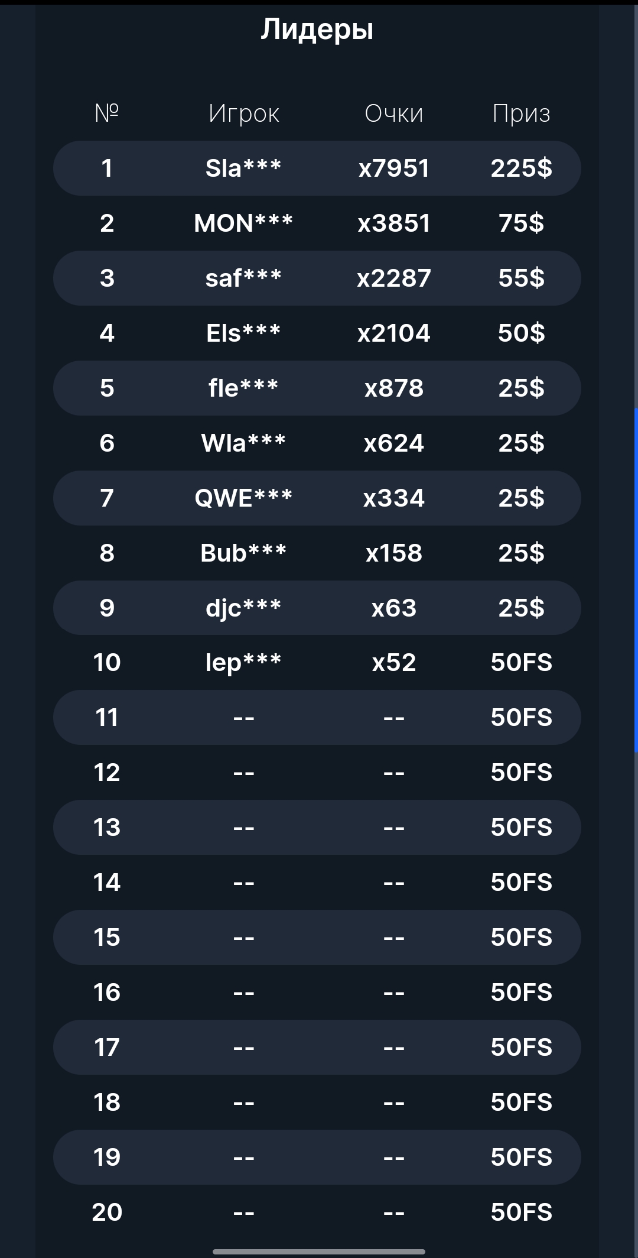The height and width of the screenshot is (1258, 638).
Task: Click the Приз column header
Action: pyautogui.click(x=521, y=113)
